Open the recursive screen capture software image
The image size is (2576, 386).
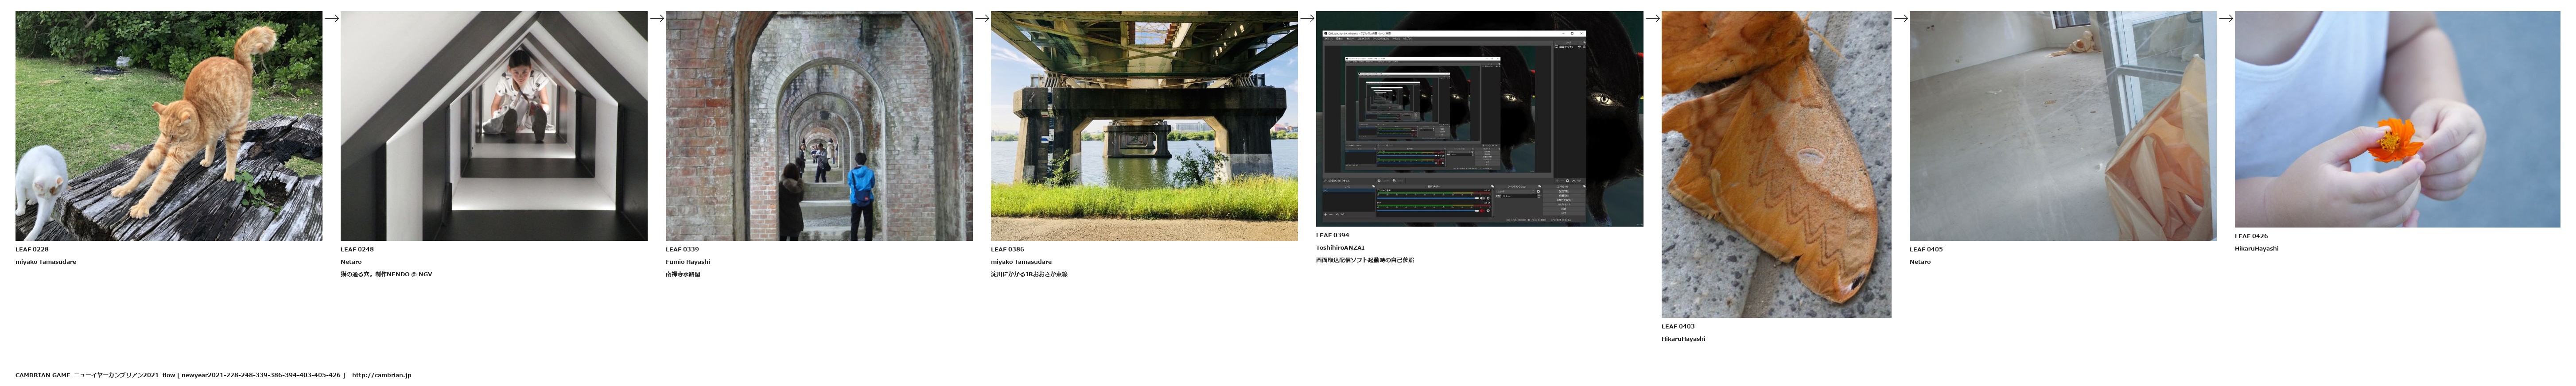[x=1479, y=119]
